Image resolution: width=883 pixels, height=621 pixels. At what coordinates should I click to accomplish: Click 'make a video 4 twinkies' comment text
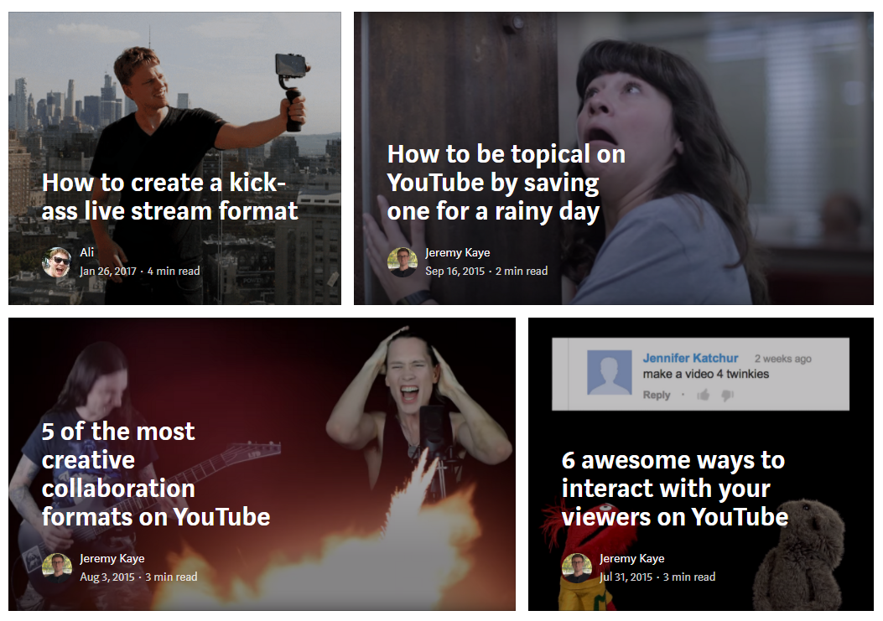(x=705, y=374)
